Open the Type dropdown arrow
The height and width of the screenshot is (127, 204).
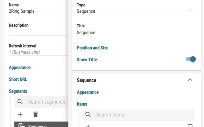(190, 10)
